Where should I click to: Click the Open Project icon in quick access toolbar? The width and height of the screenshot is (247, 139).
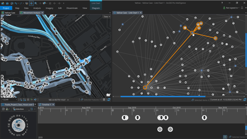tap(7, 3)
